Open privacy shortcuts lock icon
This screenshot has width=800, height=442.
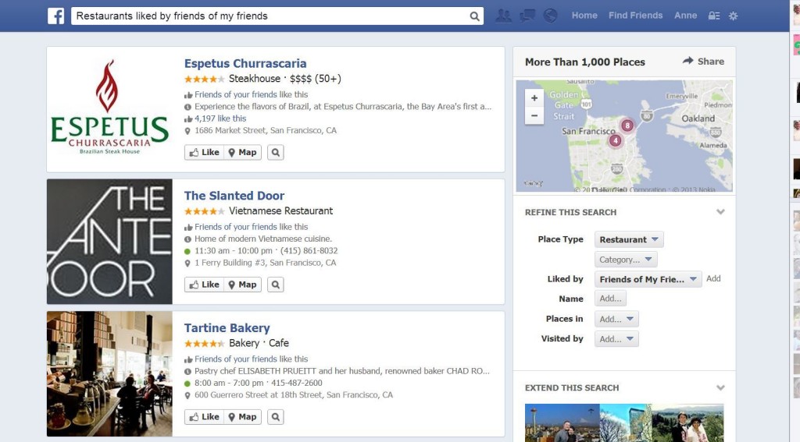713,16
